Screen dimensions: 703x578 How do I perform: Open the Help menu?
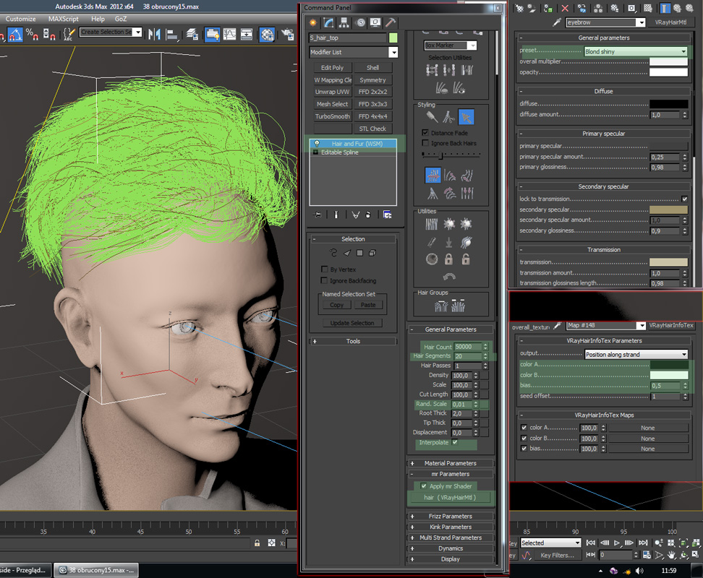click(x=98, y=19)
